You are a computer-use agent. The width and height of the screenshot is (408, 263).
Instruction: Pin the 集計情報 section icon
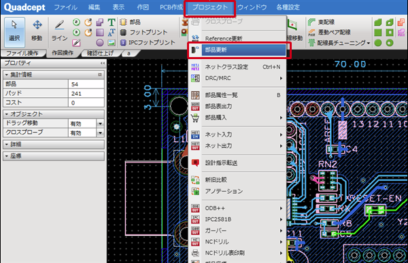pos(100,75)
